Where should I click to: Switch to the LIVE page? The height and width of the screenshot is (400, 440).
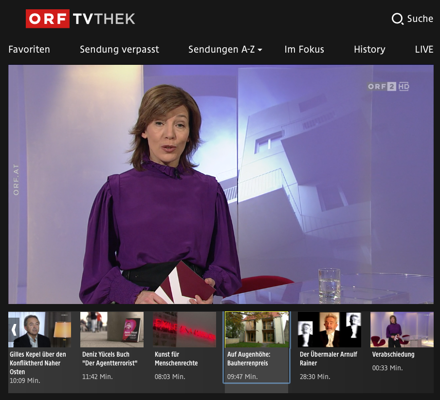pyautogui.click(x=424, y=49)
